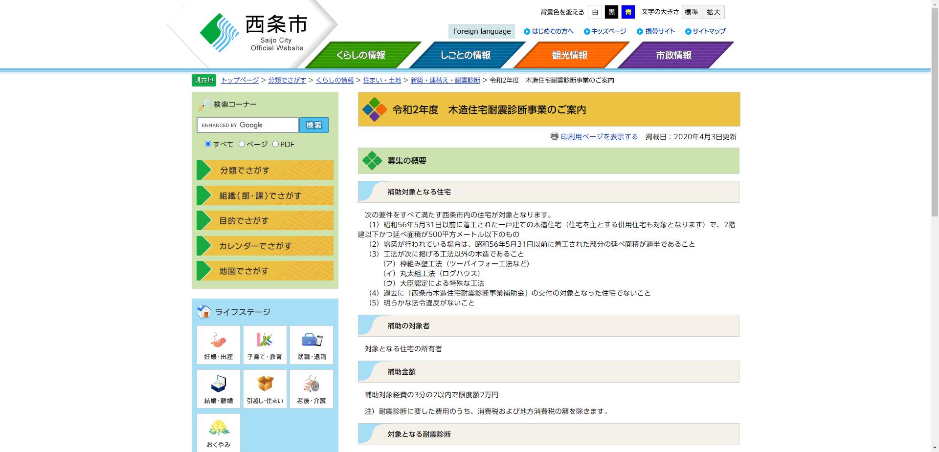Select the 妊娠・出産 lifestage icon
The width and height of the screenshot is (939, 452).
coord(218,344)
